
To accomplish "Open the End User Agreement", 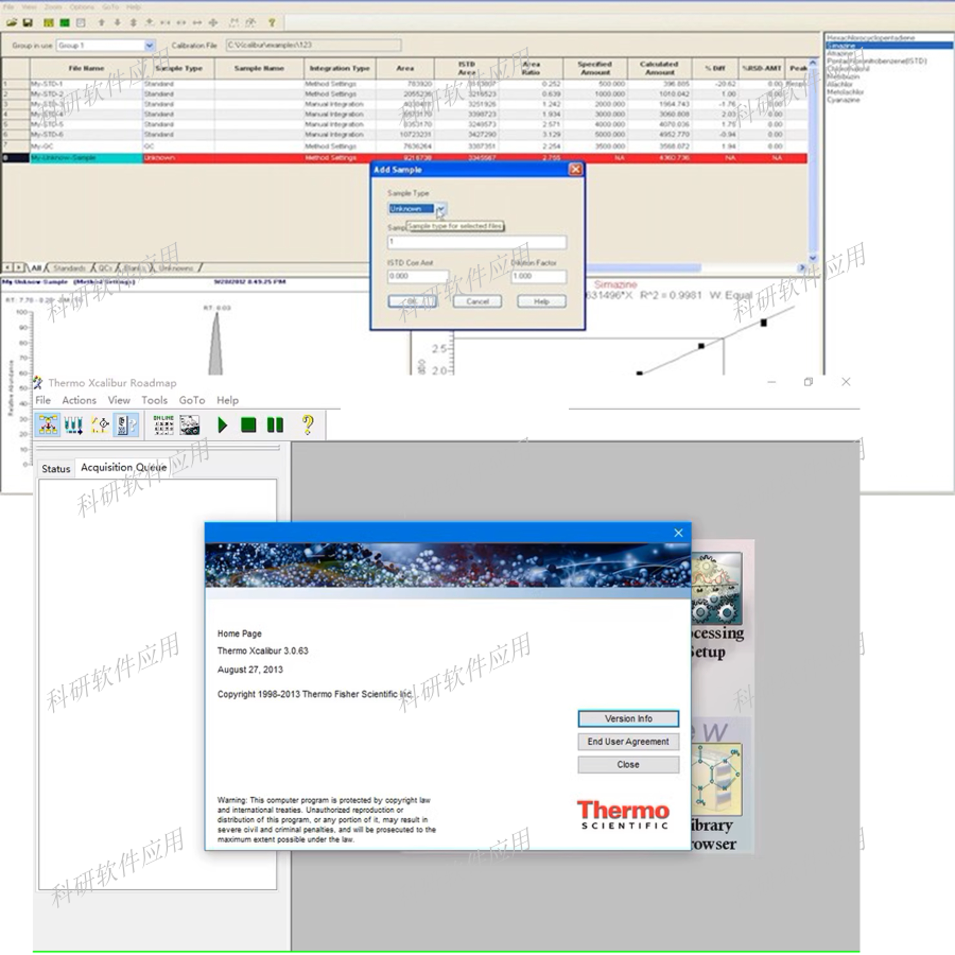I will click(628, 742).
